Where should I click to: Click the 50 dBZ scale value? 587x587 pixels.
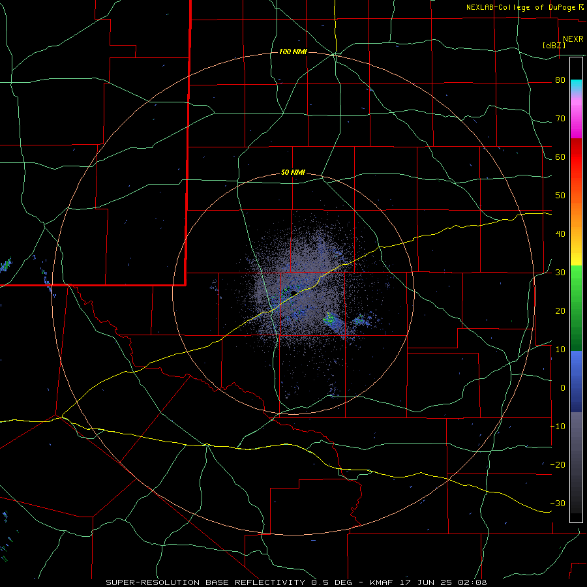pyautogui.click(x=560, y=196)
